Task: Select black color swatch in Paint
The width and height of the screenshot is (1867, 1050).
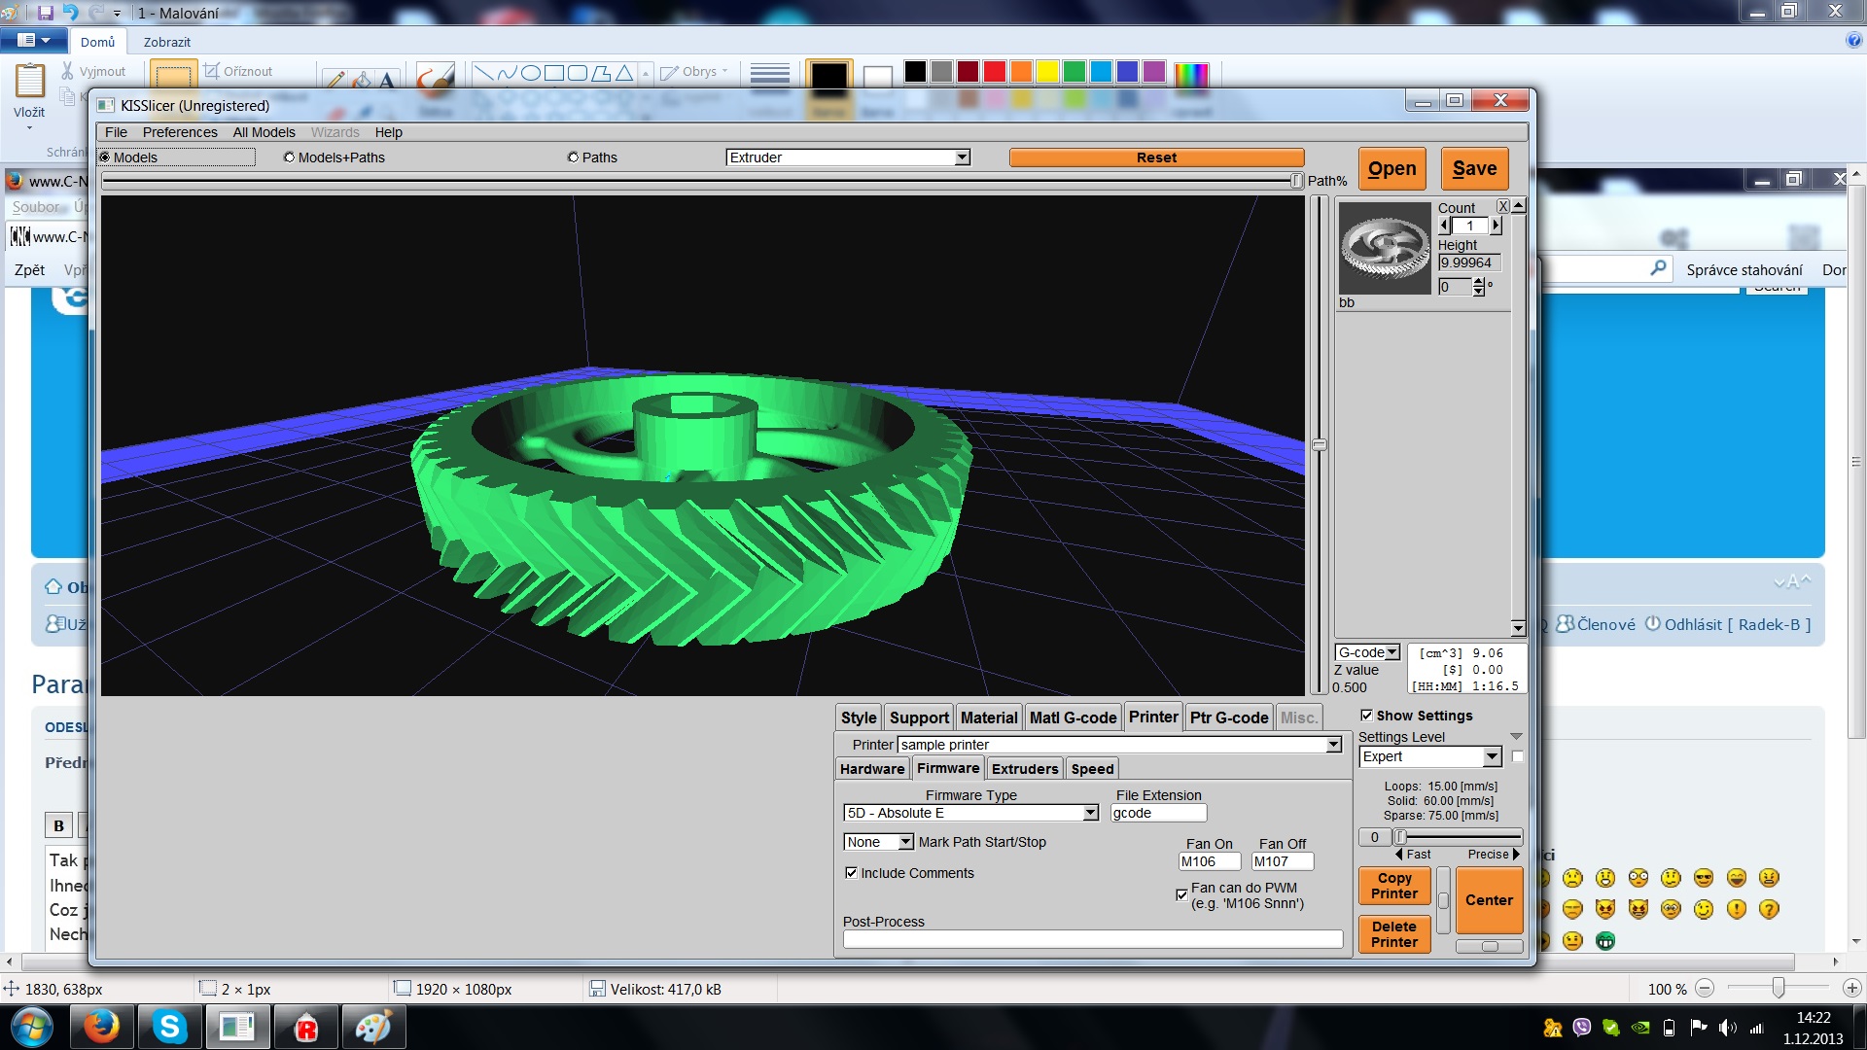Action: 915,72
